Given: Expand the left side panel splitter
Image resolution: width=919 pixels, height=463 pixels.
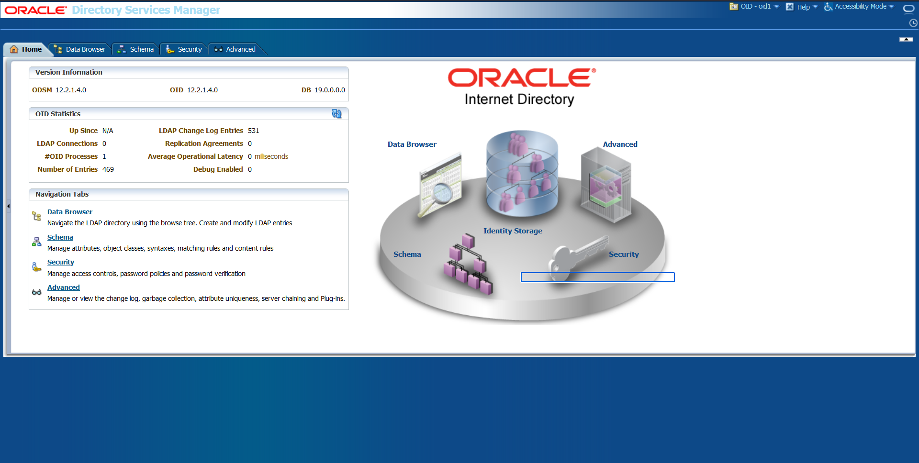Looking at the screenshot, I should coord(8,206).
